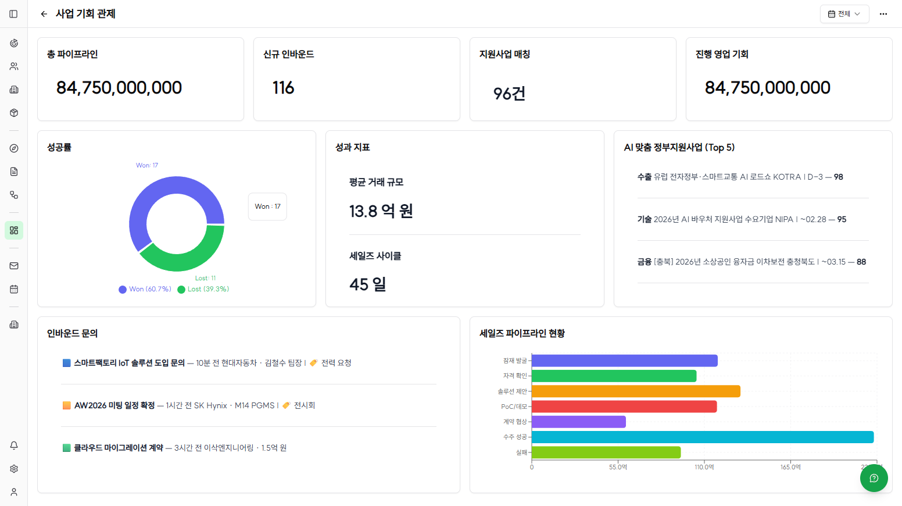Viewport: 902px width, 506px height.
Task: Open the compass explore icon in the sidebar
Action: point(13,148)
